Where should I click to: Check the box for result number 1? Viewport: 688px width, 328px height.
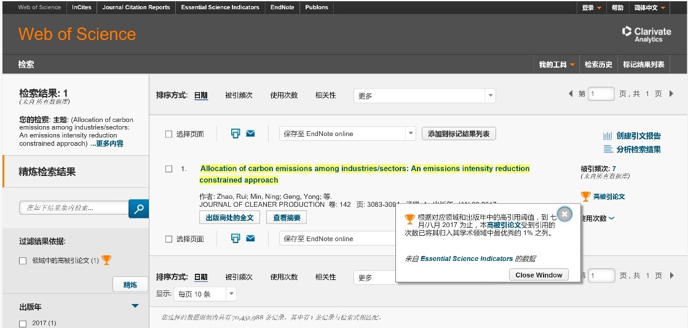point(169,169)
